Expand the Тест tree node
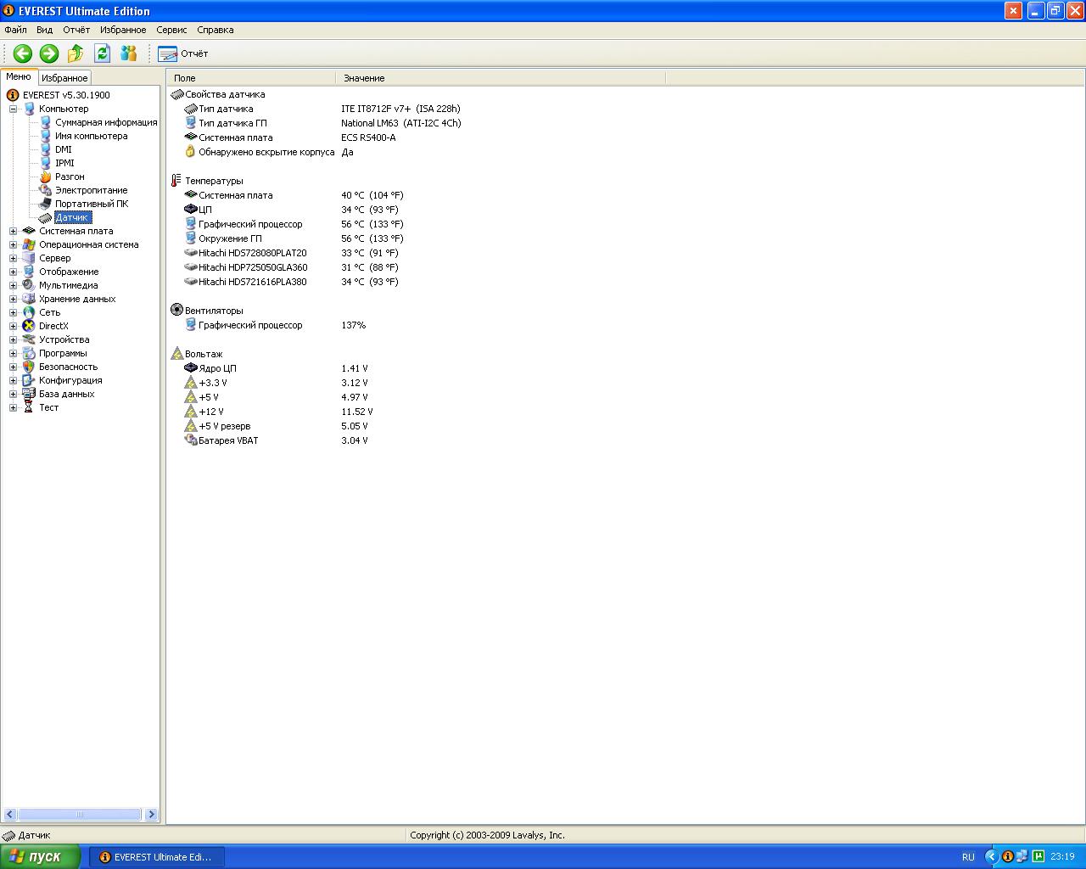The height and width of the screenshot is (869, 1086). (13, 407)
